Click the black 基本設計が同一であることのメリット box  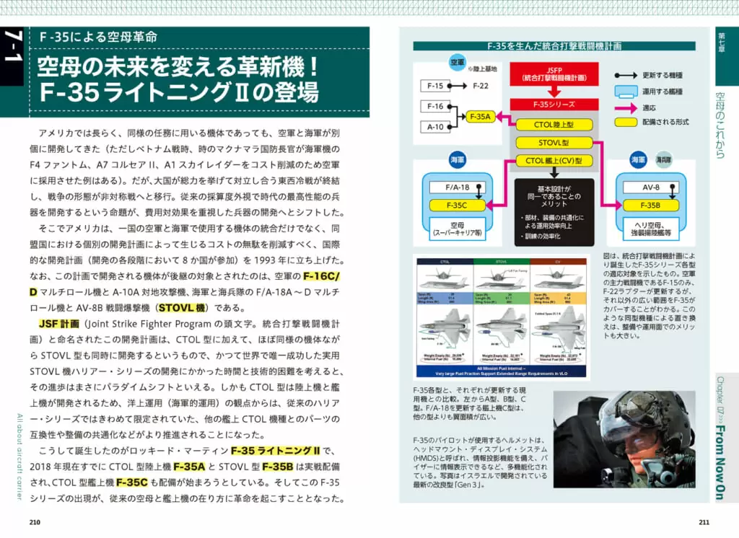[554, 212]
